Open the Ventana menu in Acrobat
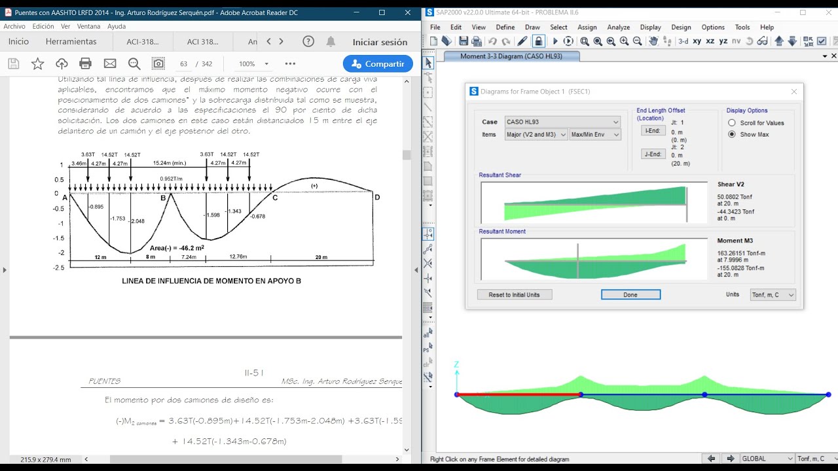 [89, 26]
